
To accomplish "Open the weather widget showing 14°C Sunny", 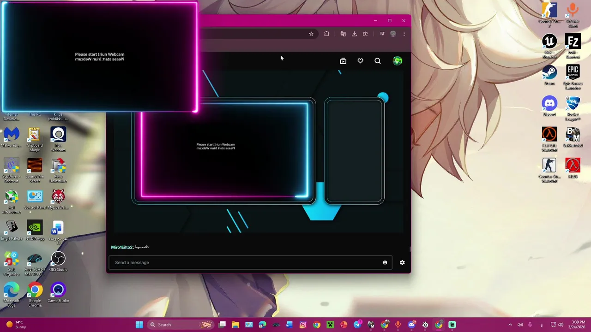I will [x=16, y=325].
